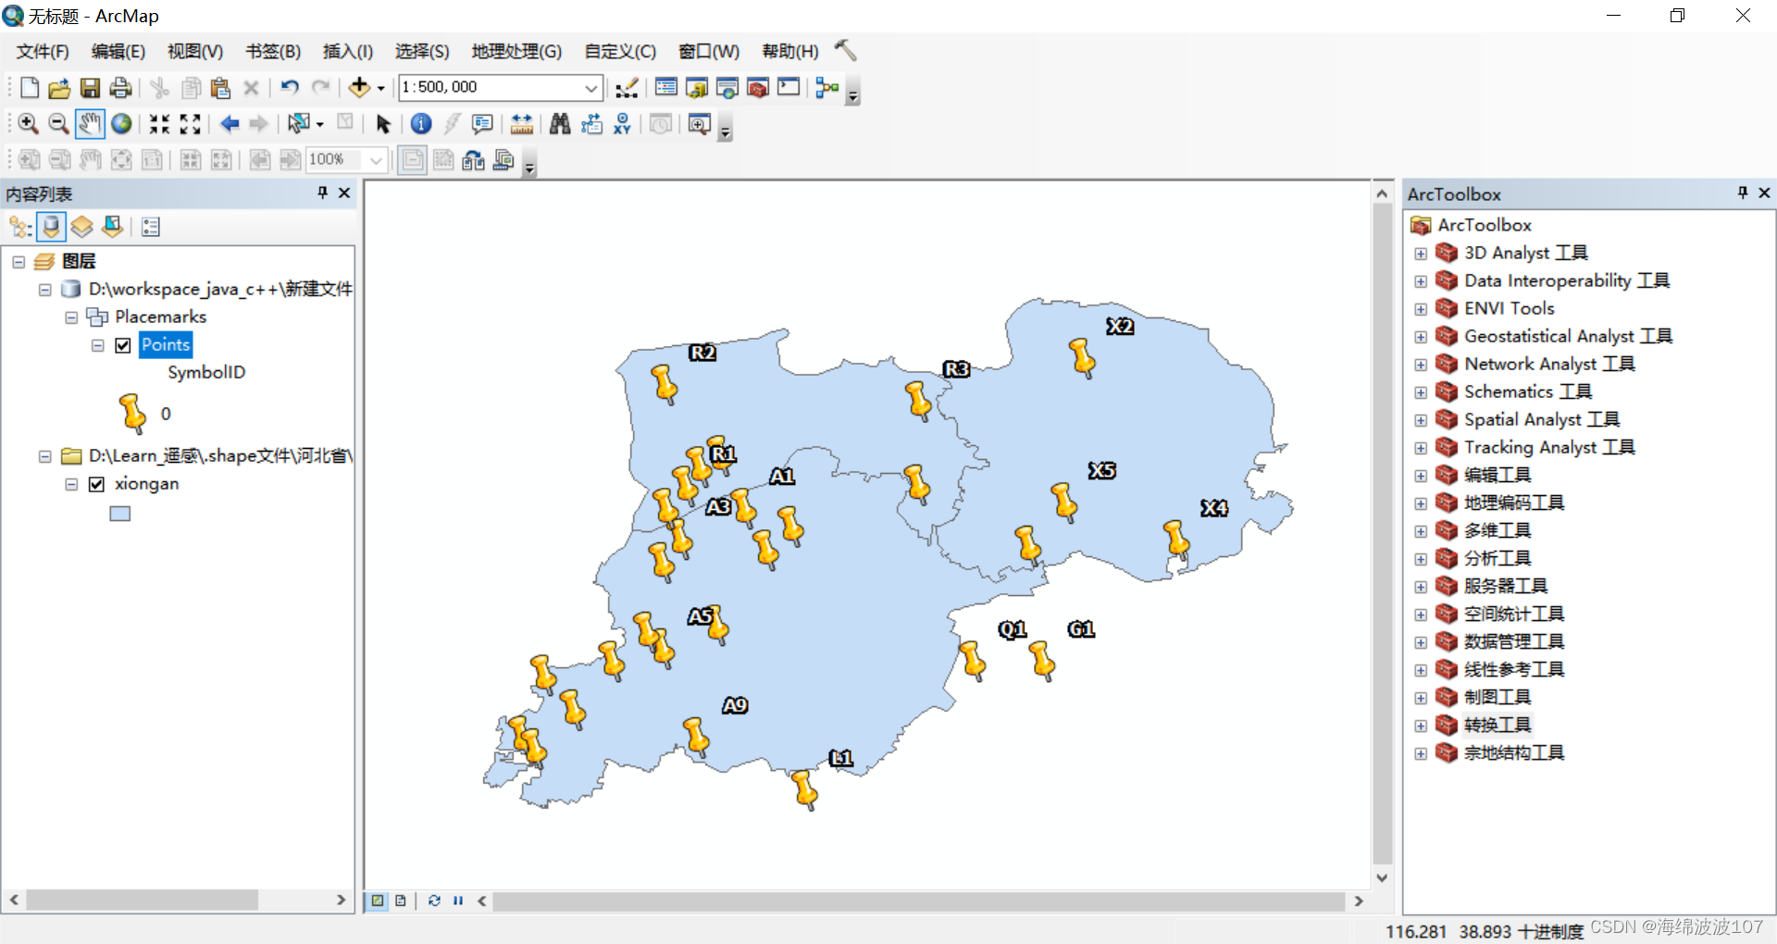The image size is (1777, 944).
Task: Open the Editor toolbar icon
Action: coord(627,88)
